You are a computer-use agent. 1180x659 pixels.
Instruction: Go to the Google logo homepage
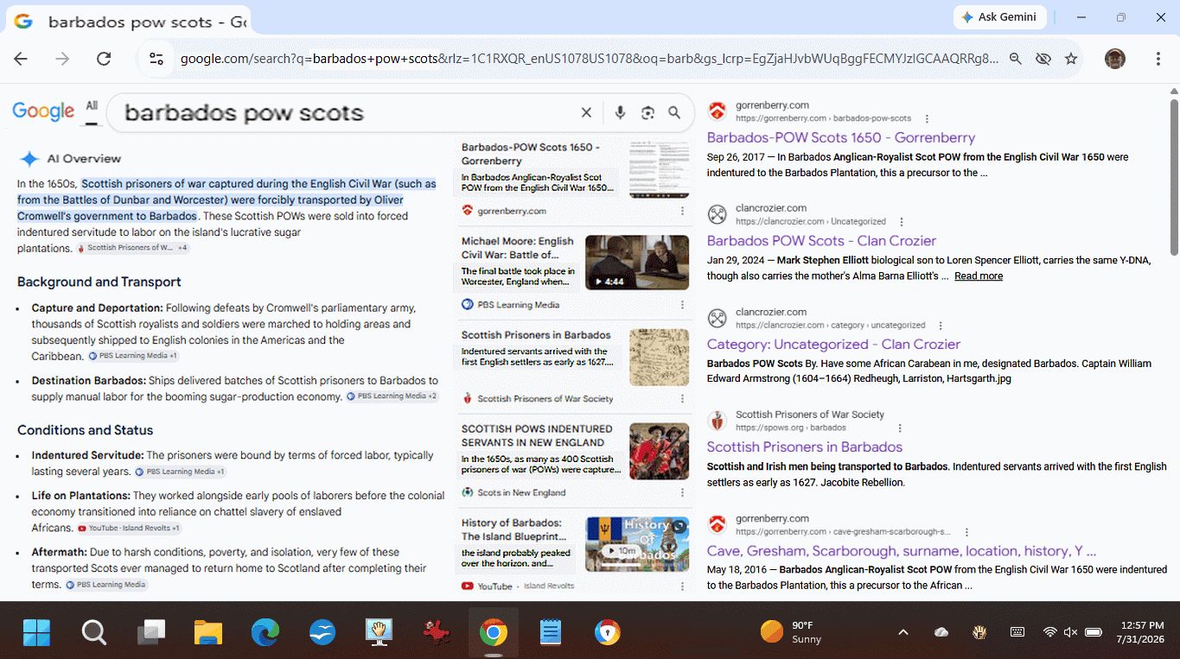coord(43,111)
